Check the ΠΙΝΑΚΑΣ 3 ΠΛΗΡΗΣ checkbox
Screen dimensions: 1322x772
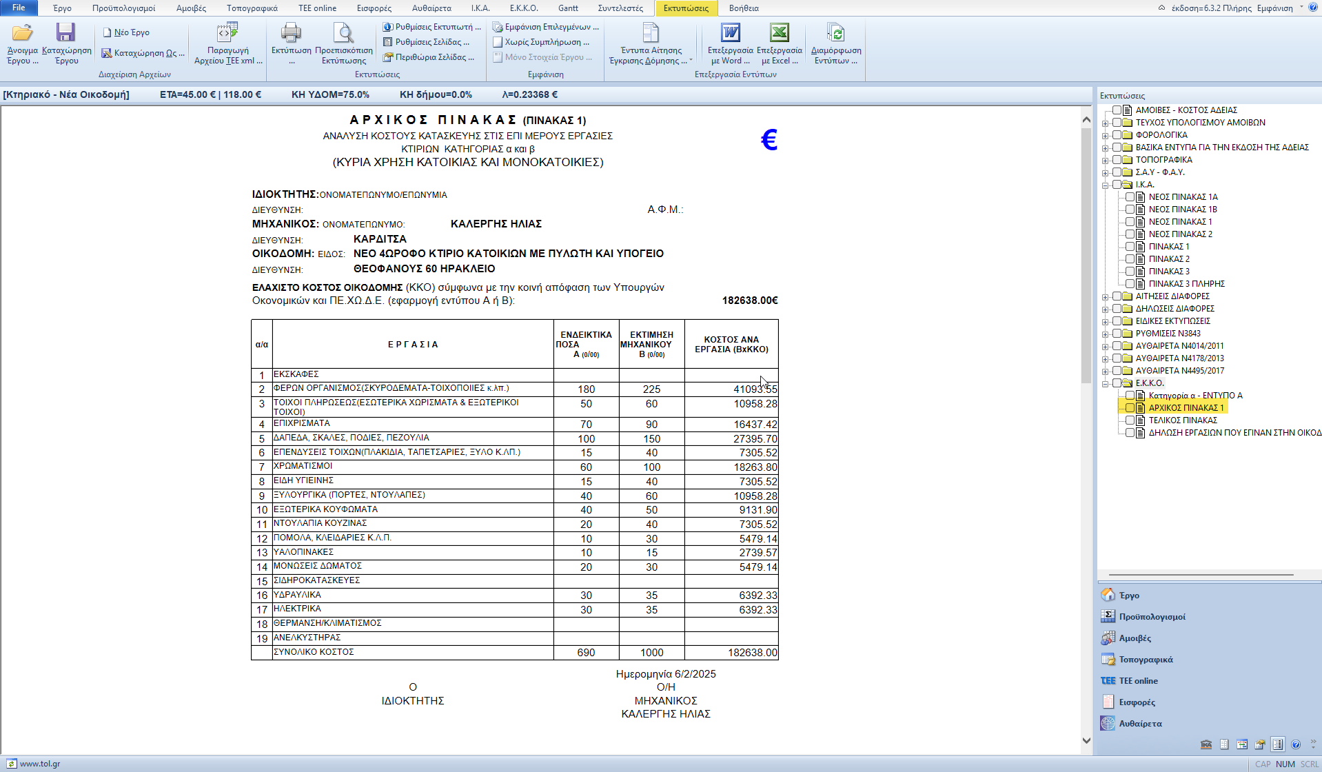point(1130,284)
